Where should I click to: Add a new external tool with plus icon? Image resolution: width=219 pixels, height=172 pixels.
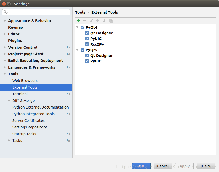tap(78, 21)
